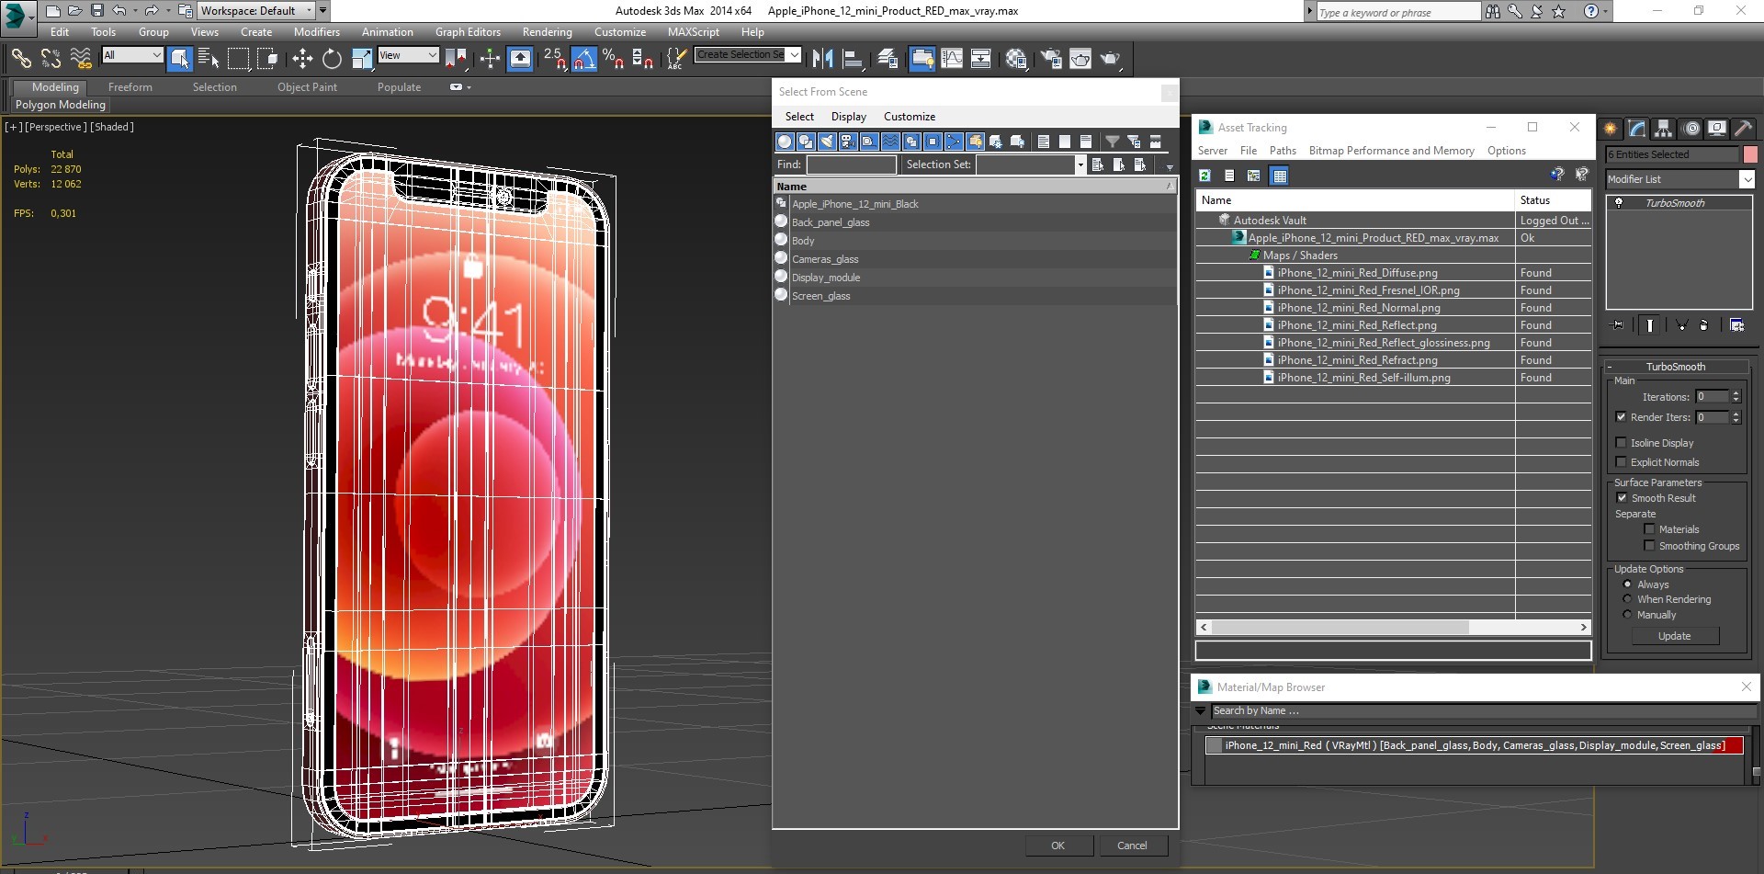Click the Iterations spinner arrows
This screenshot has width=1764, height=874.
pyautogui.click(x=1736, y=397)
